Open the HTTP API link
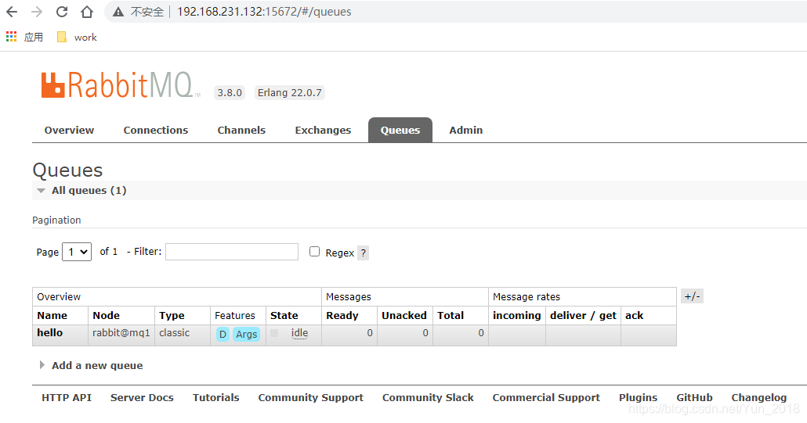The height and width of the screenshot is (423, 807). (x=67, y=397)
